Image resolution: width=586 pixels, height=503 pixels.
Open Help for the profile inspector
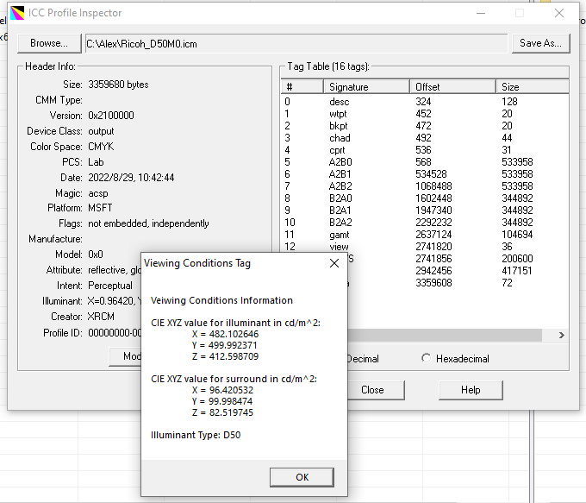click(x=470, y=390)
